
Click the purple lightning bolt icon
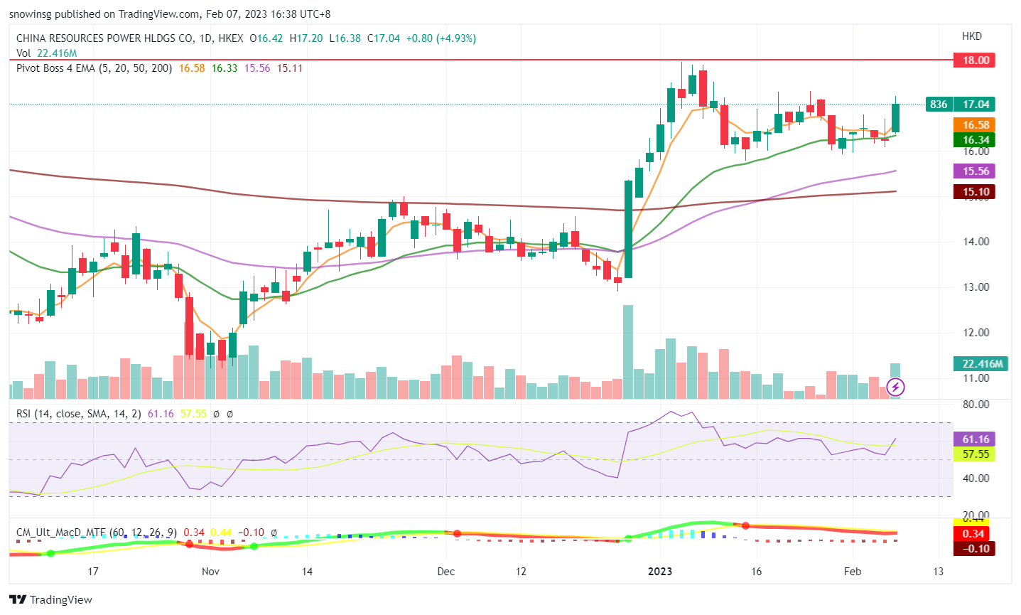point(896,387)
